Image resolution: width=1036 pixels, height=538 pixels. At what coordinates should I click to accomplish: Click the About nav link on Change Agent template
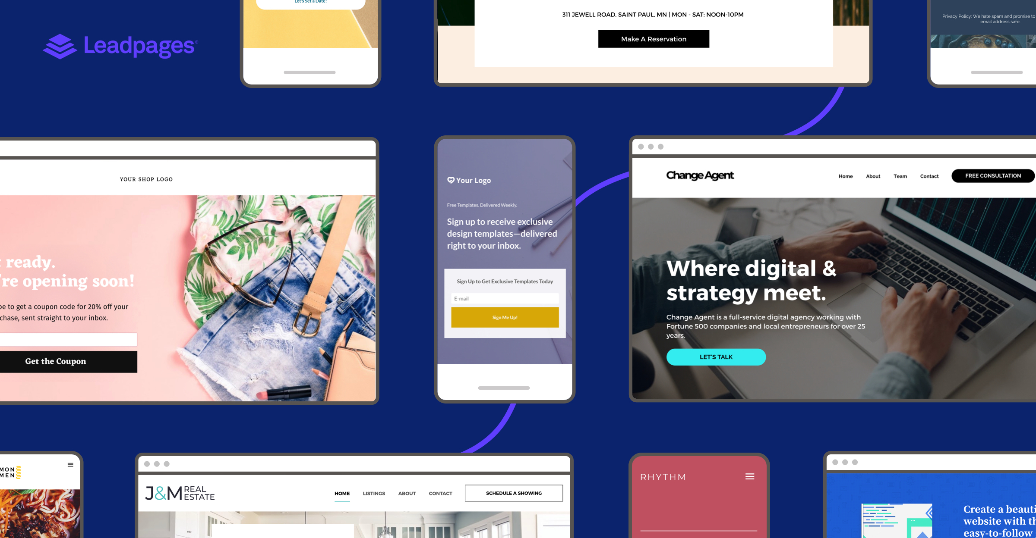pyautogui.click(x=873, y=177)
